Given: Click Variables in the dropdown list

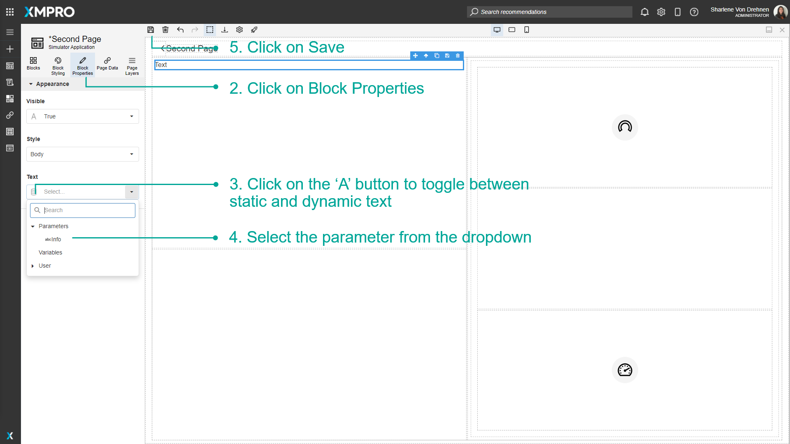Looking at the screenshot, I should (50, 252).
